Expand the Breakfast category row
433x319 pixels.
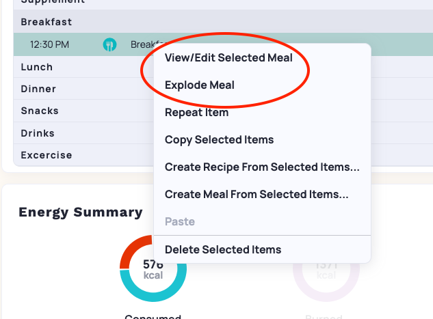point(223,22)
